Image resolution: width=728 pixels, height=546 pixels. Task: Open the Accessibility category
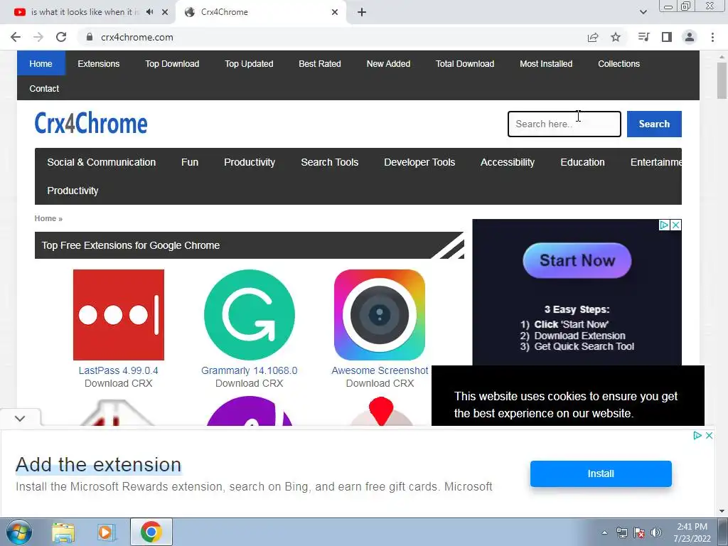click(x=508, y=162)
